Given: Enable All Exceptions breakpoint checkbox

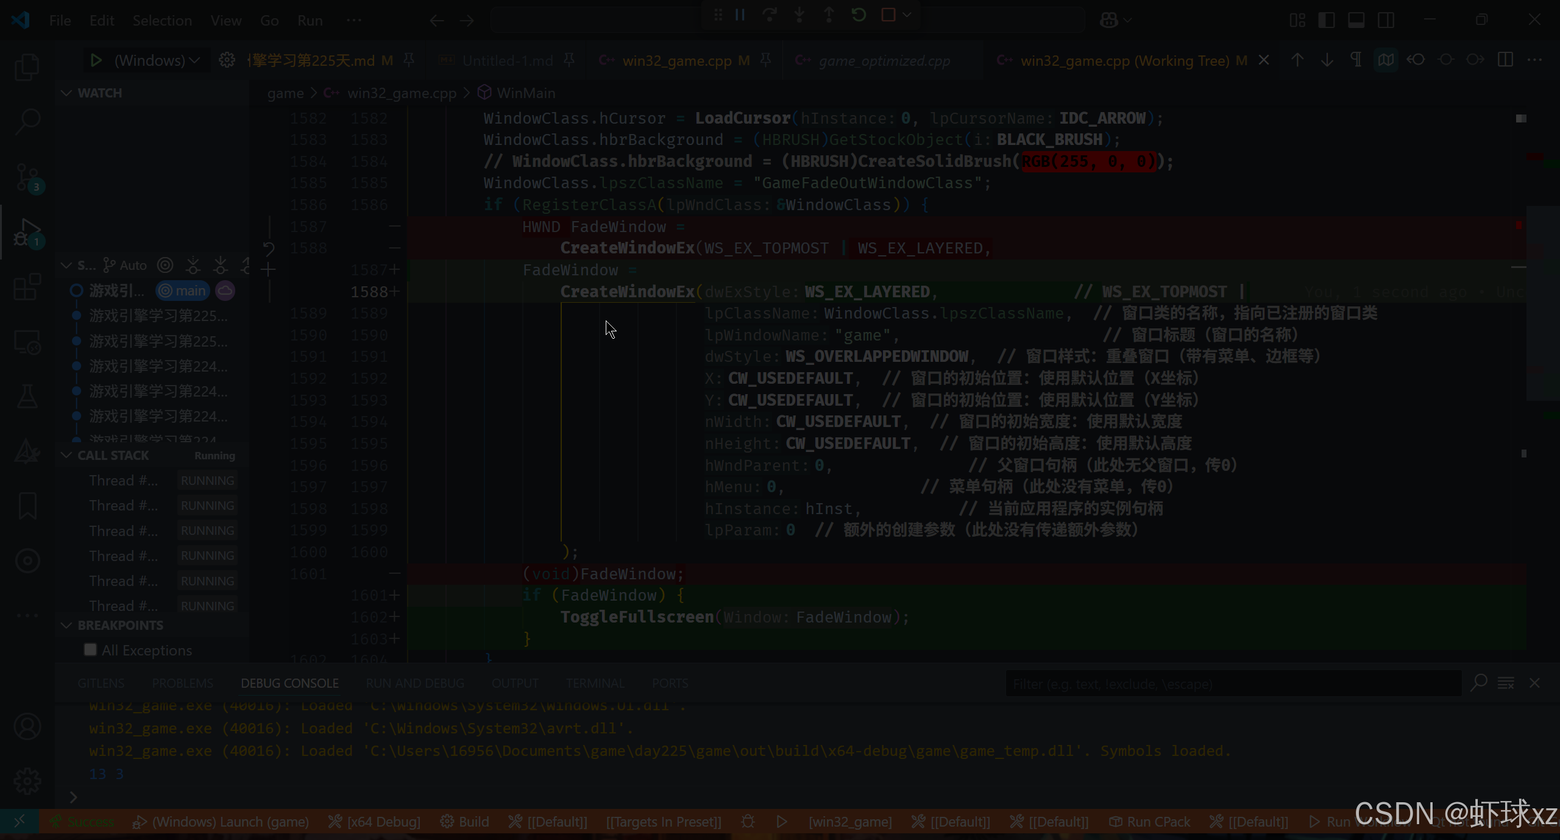Looking at the screenshot, I should [x=90, y=649].
